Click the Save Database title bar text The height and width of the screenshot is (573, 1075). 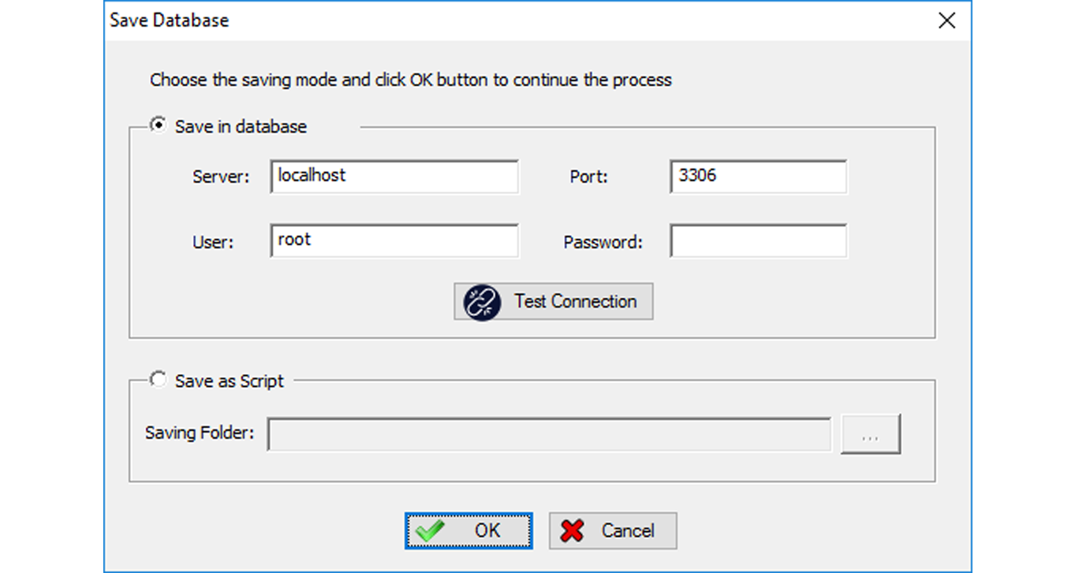click(170, 20)
